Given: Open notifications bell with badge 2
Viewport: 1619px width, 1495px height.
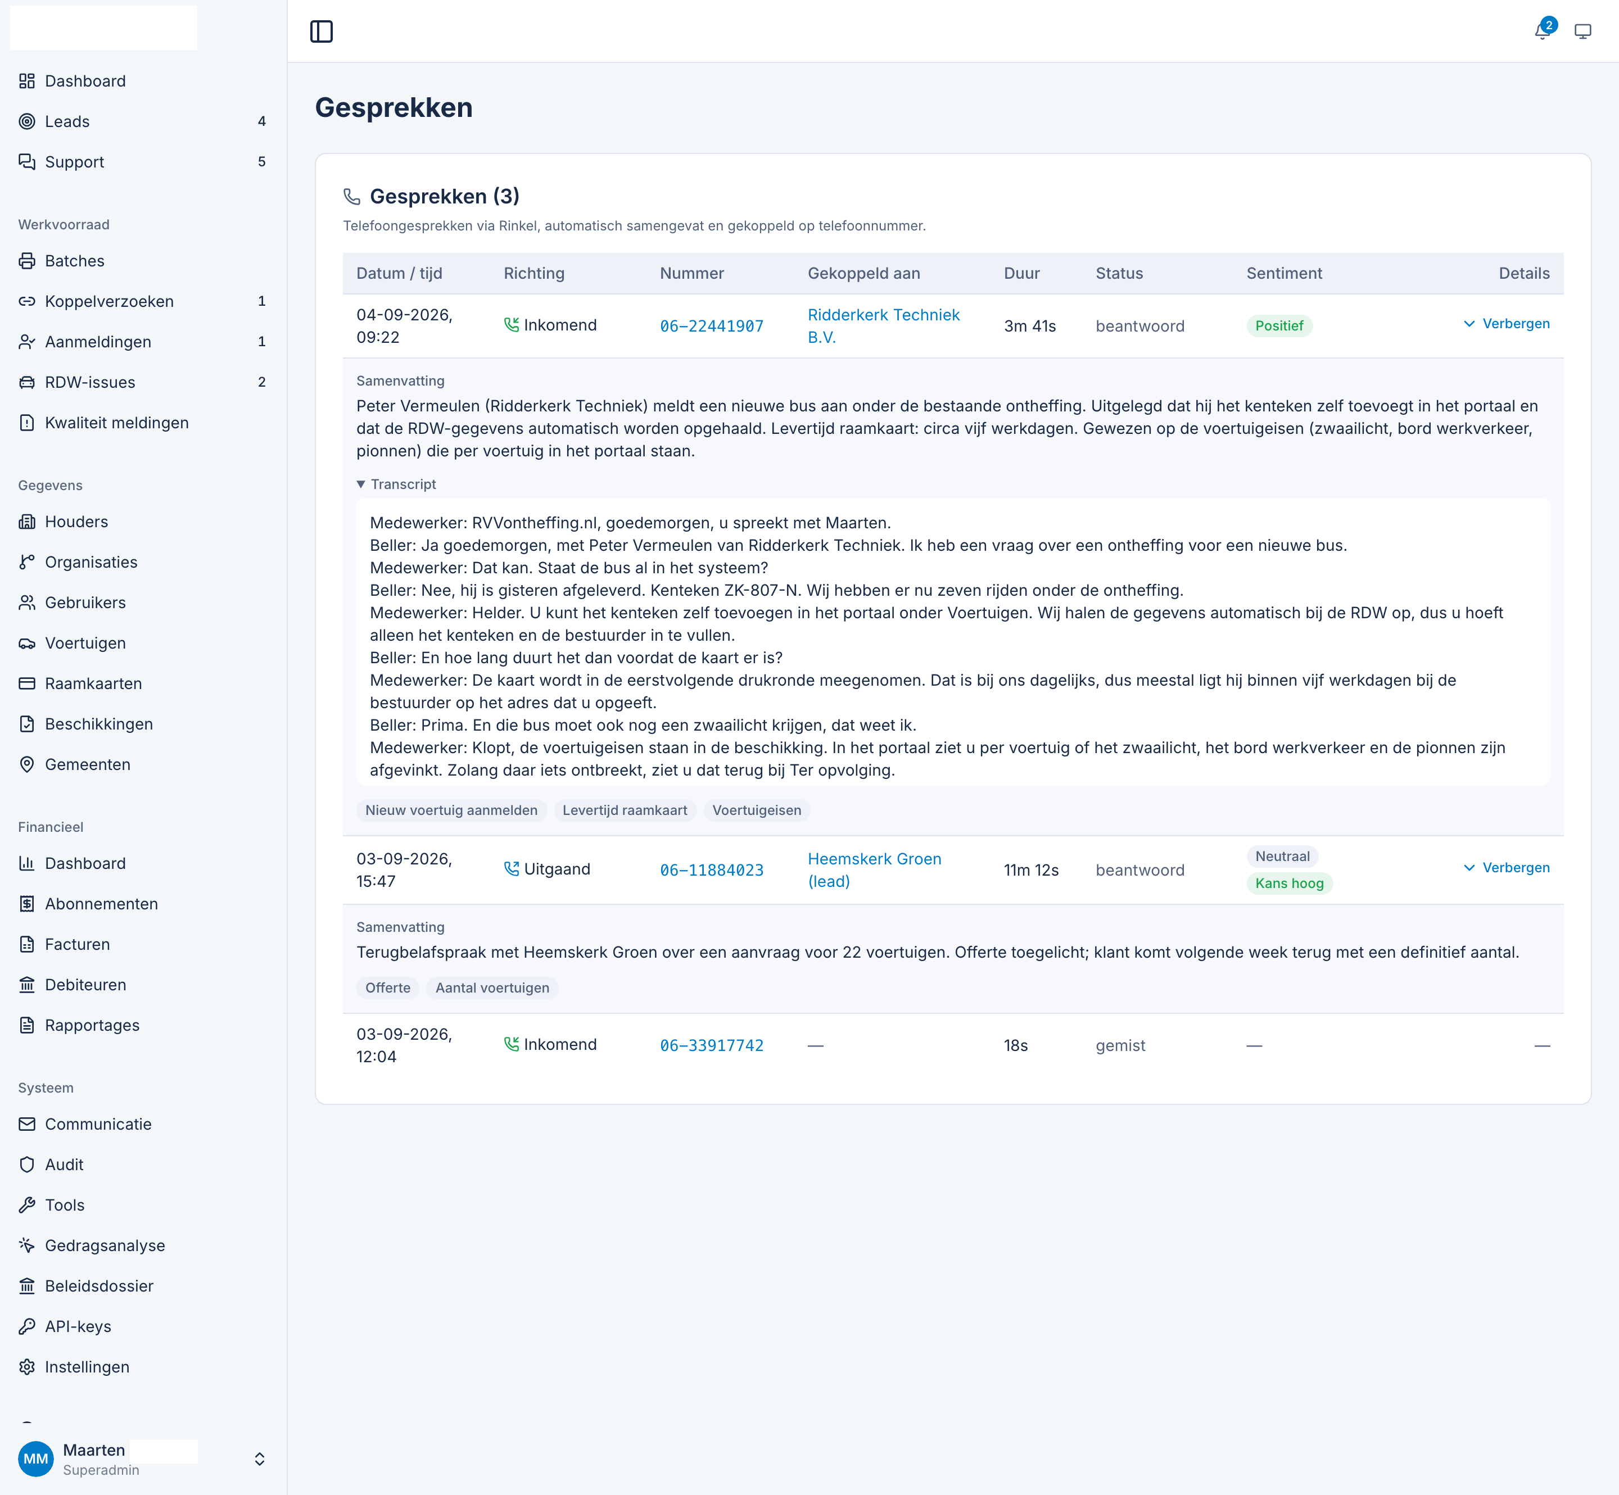Looking at the screenshot, I should click(1544, 31).
